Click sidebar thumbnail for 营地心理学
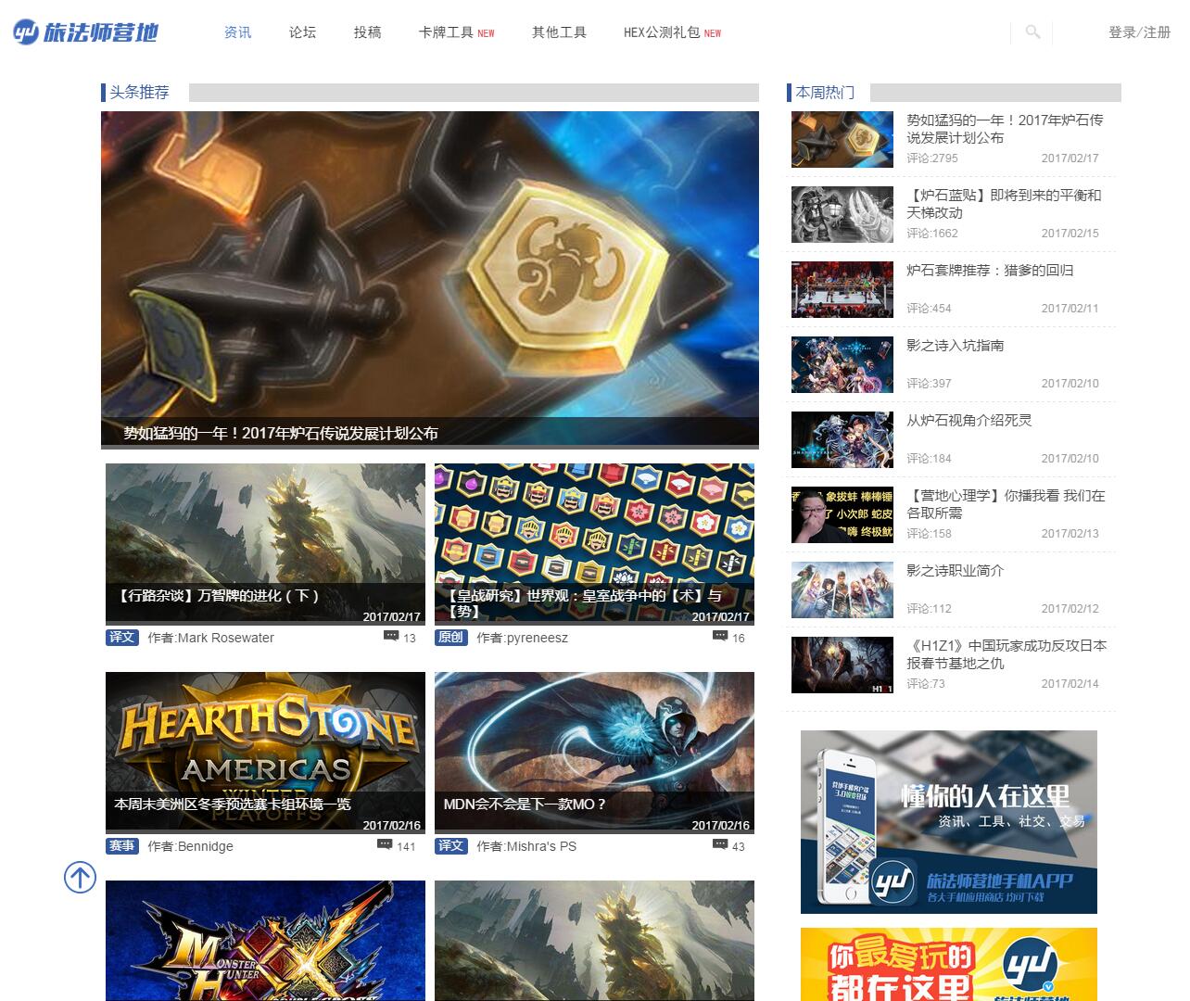1190x1001 pixels. click(x=842, y=514)
